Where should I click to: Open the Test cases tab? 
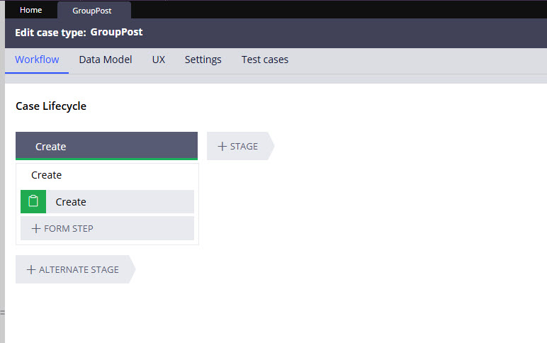point(264,60)
